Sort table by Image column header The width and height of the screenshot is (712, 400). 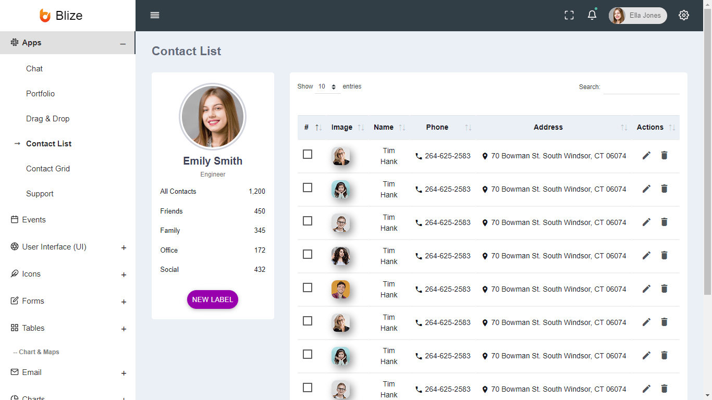(347, 127)
